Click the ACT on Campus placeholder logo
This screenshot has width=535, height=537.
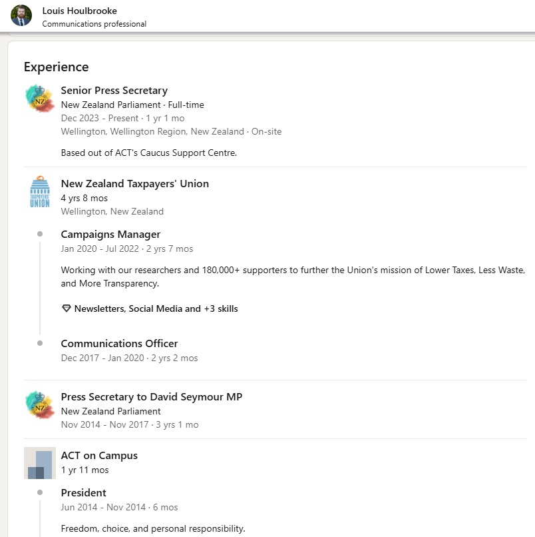(x=40, y=463)
